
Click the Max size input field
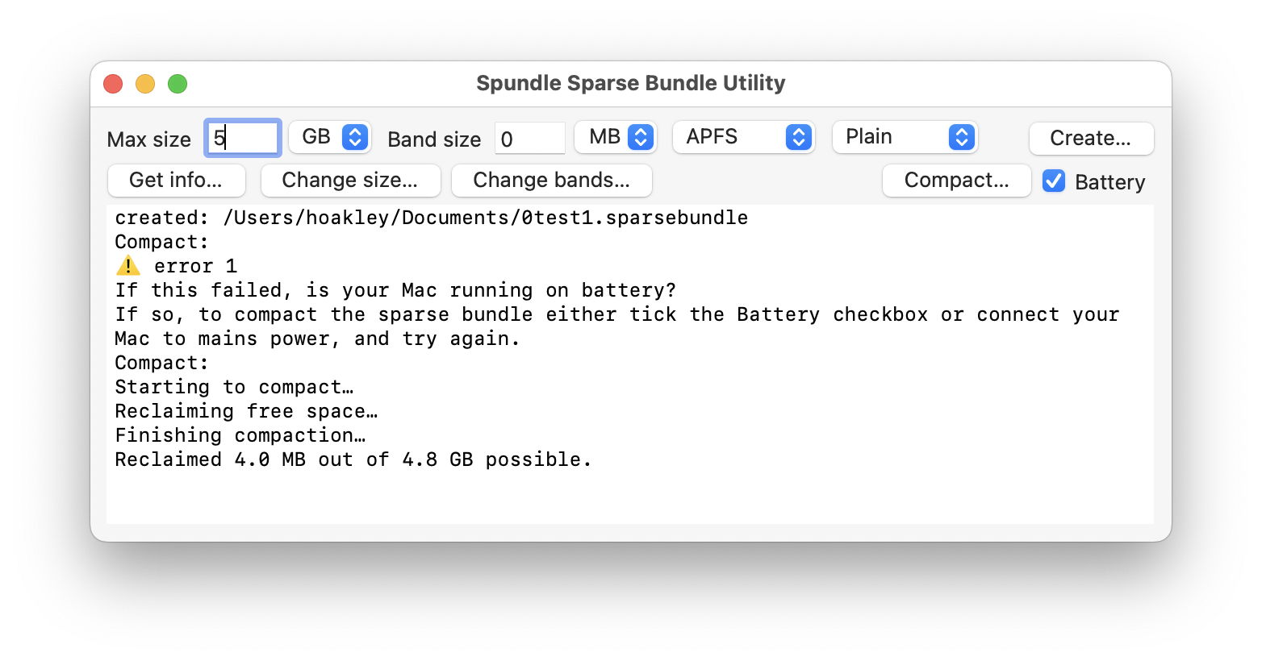(243, 138)
